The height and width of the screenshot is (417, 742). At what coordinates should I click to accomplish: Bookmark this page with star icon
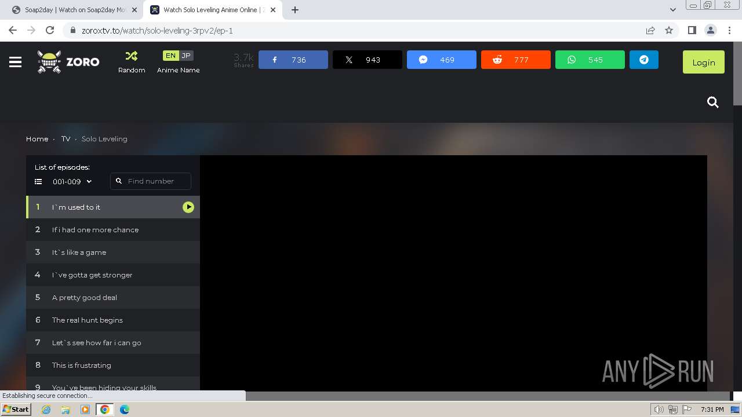[669, 30]
